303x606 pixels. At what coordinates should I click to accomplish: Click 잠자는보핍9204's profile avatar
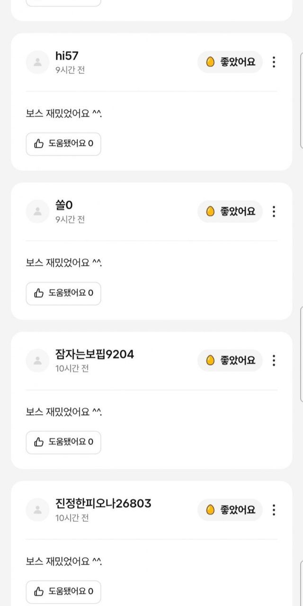(x=37, y=361)
